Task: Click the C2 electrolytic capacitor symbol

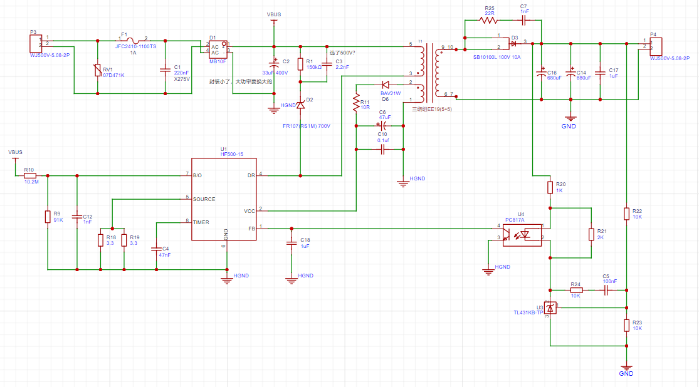Action: 274,64
